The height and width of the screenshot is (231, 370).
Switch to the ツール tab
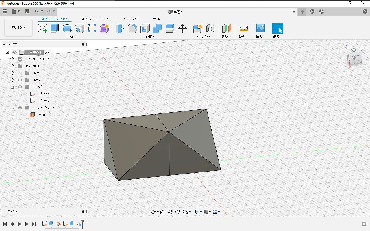[x=156, y=19]
